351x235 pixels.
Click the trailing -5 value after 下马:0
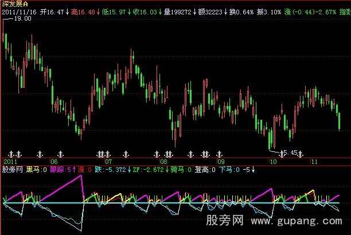pos(247,170)
